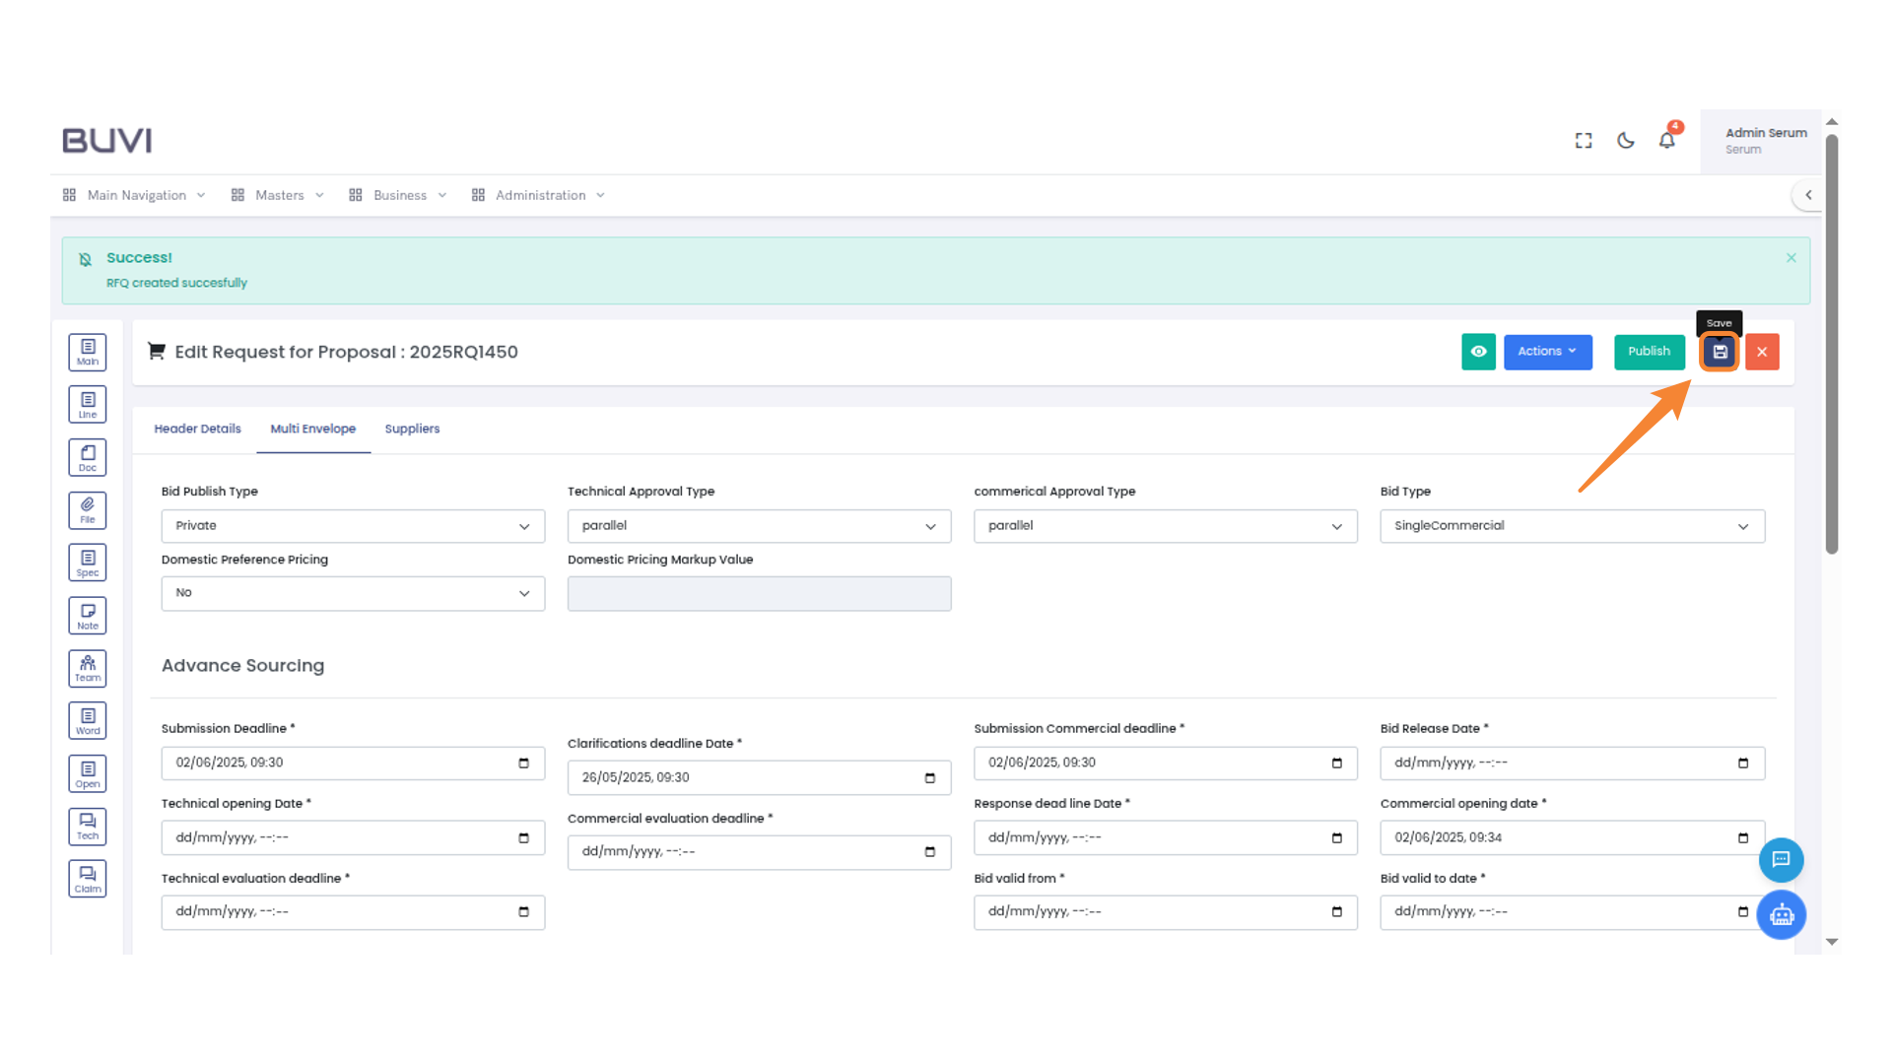Open the Bid Type dropdown
The image size is (1892, 1064).
1572,526
